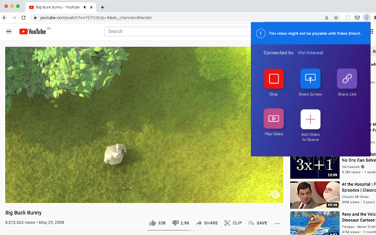Click SAVE to add video to playlist

[258, 223]
